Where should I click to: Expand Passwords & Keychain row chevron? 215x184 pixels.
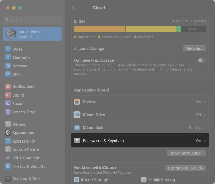(205, 140)
